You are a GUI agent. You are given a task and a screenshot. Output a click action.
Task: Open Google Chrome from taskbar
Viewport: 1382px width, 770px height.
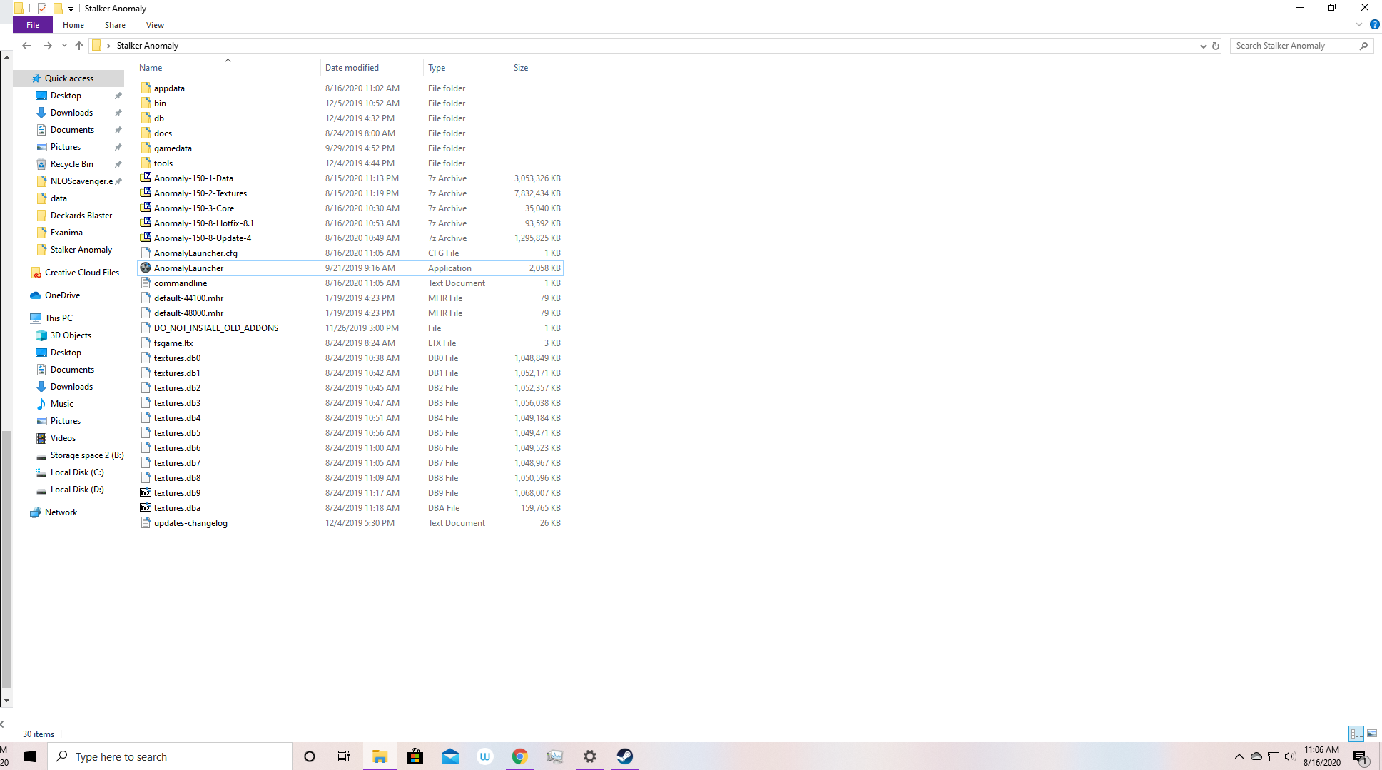tap(519, 756)
